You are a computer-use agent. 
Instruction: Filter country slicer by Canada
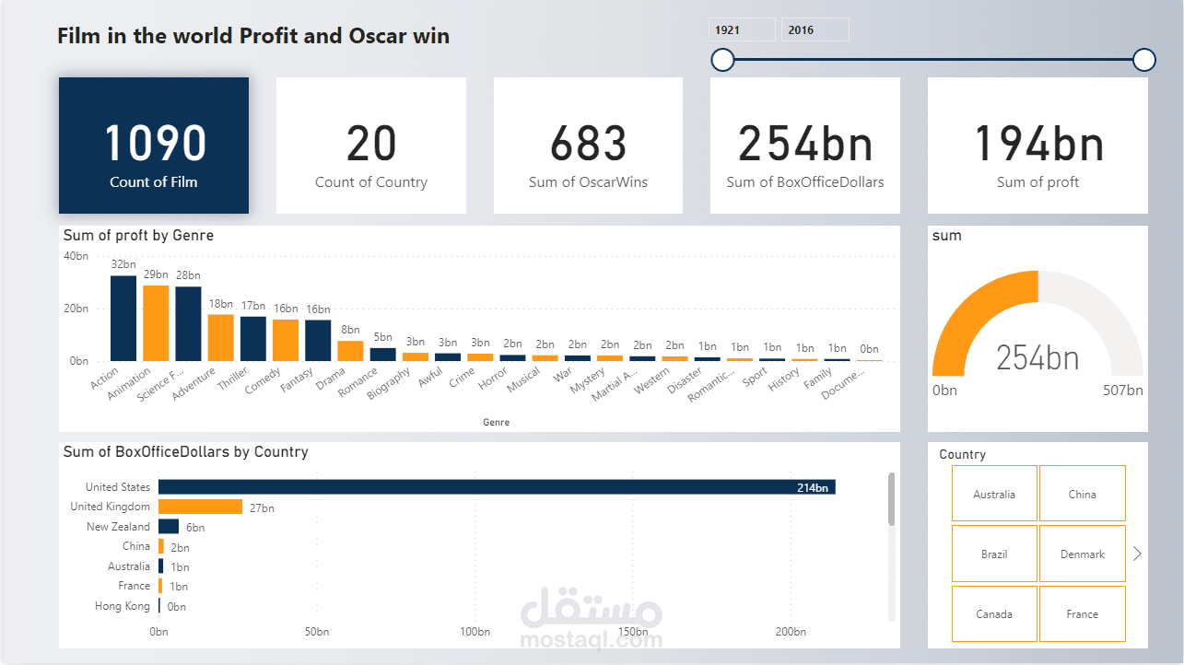click(994, 613)
